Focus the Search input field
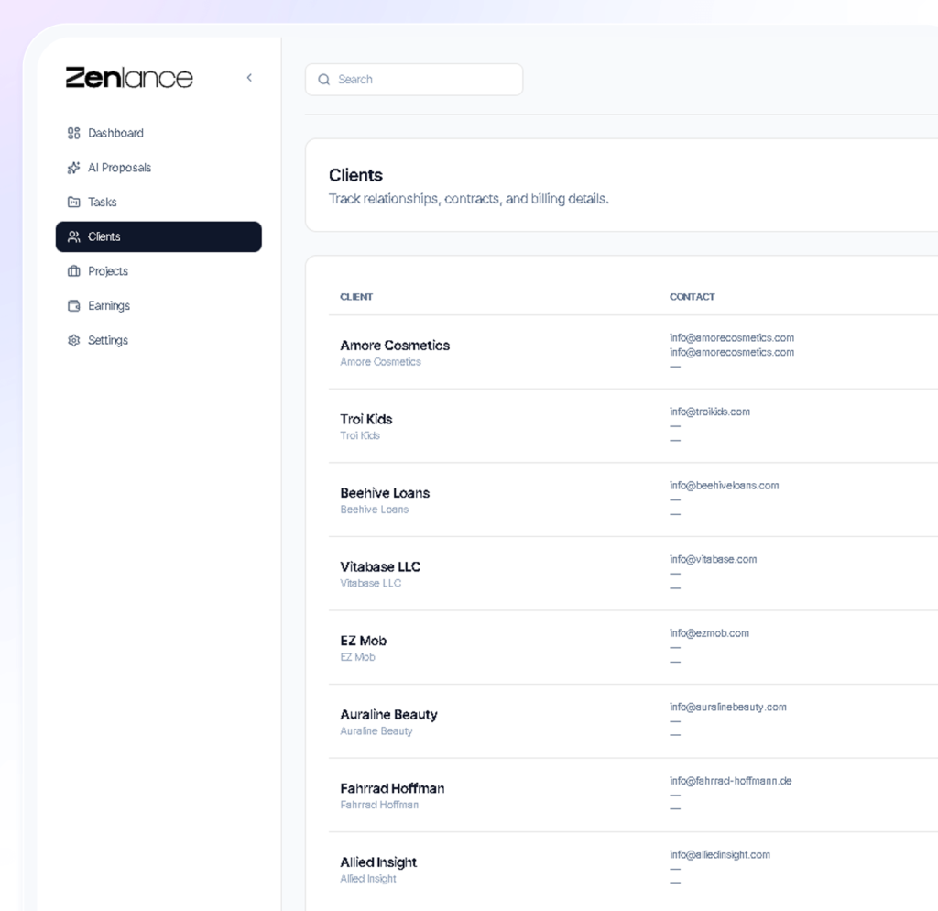The width and height of the screenshot is (938, 911). (423, 80)
